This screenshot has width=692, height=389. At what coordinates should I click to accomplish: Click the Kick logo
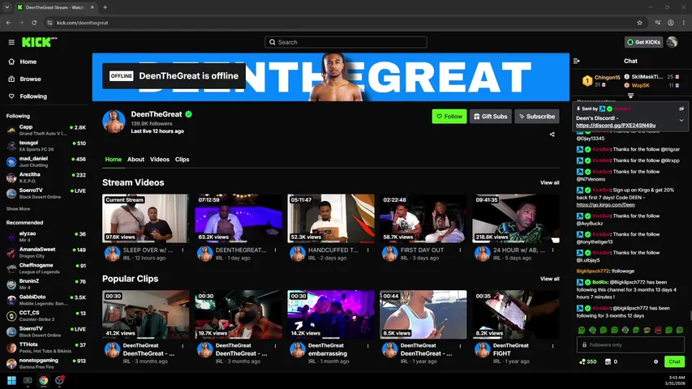coord(39,42)
